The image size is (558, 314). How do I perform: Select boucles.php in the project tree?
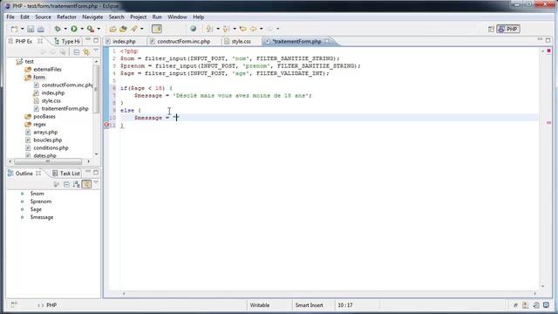point(48,140)
